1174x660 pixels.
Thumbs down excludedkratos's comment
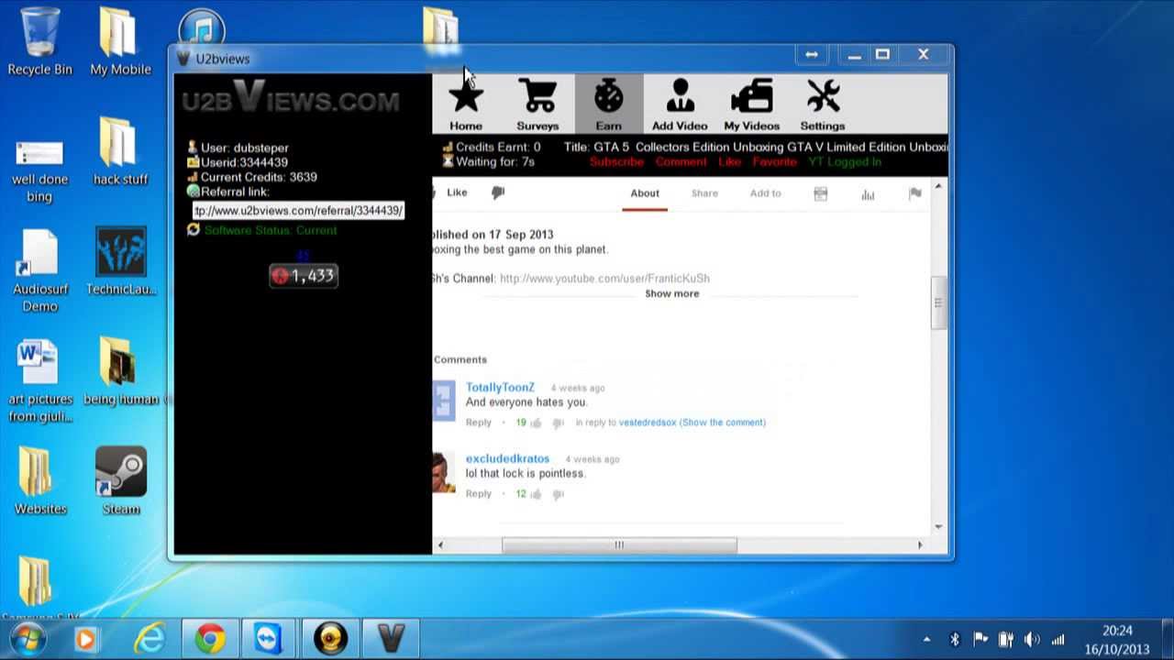point(558,495)
